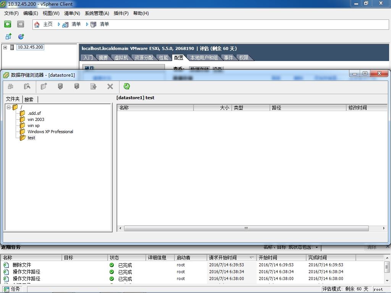Click the delete X icon in datastore browser
The width and height of the screenshot is (391, 293).
pyautogui.click(x=110, y=87)
